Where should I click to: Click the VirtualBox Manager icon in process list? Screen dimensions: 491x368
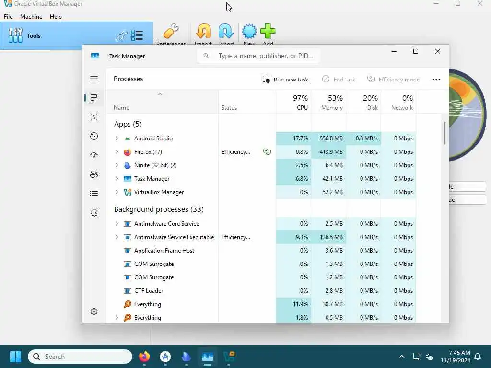point(128,192)
